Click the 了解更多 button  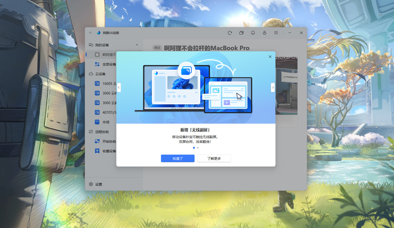click(214, 158)
